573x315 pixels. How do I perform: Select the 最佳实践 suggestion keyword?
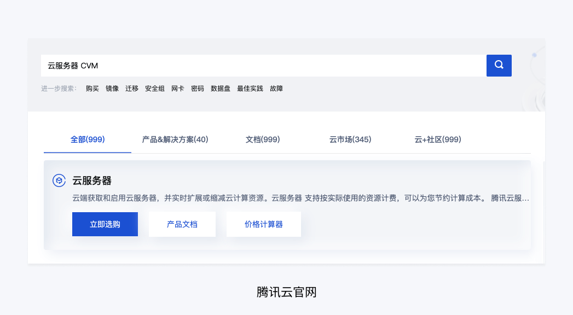point(250,89)
